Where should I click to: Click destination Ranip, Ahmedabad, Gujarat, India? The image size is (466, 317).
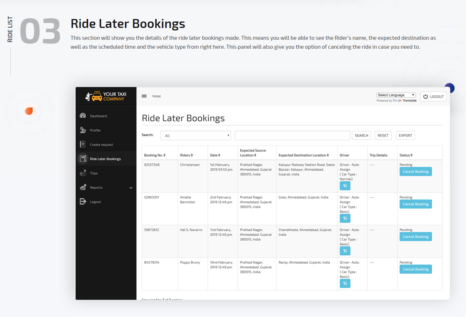click(x=304, y=263)
